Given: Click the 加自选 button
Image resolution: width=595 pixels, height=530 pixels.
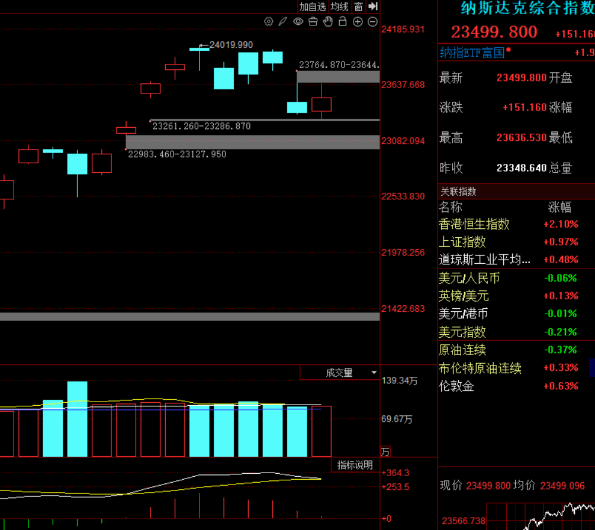Looking at the screenshot, I should [313, 7].
